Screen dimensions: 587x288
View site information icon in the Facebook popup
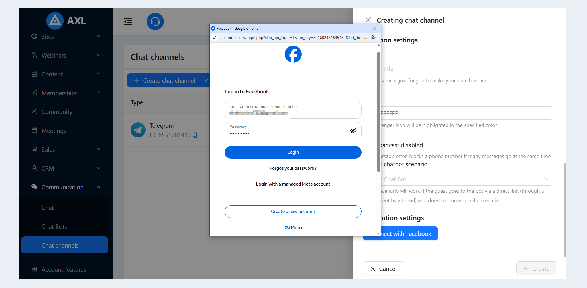coord(215,38)
